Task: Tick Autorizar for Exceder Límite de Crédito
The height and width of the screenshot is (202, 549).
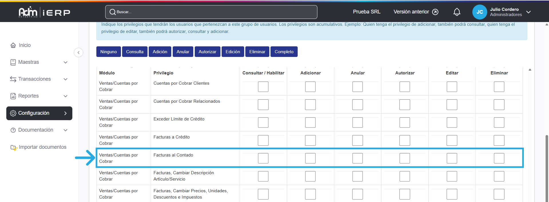Action: pyautogui.click(x=405, y=122)
